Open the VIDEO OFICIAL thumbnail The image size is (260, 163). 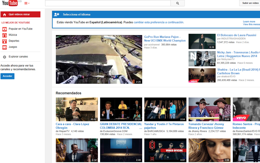166,150
